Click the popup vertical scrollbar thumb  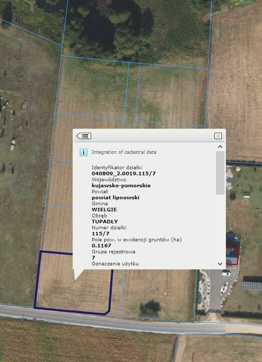(x=220, y=173)
